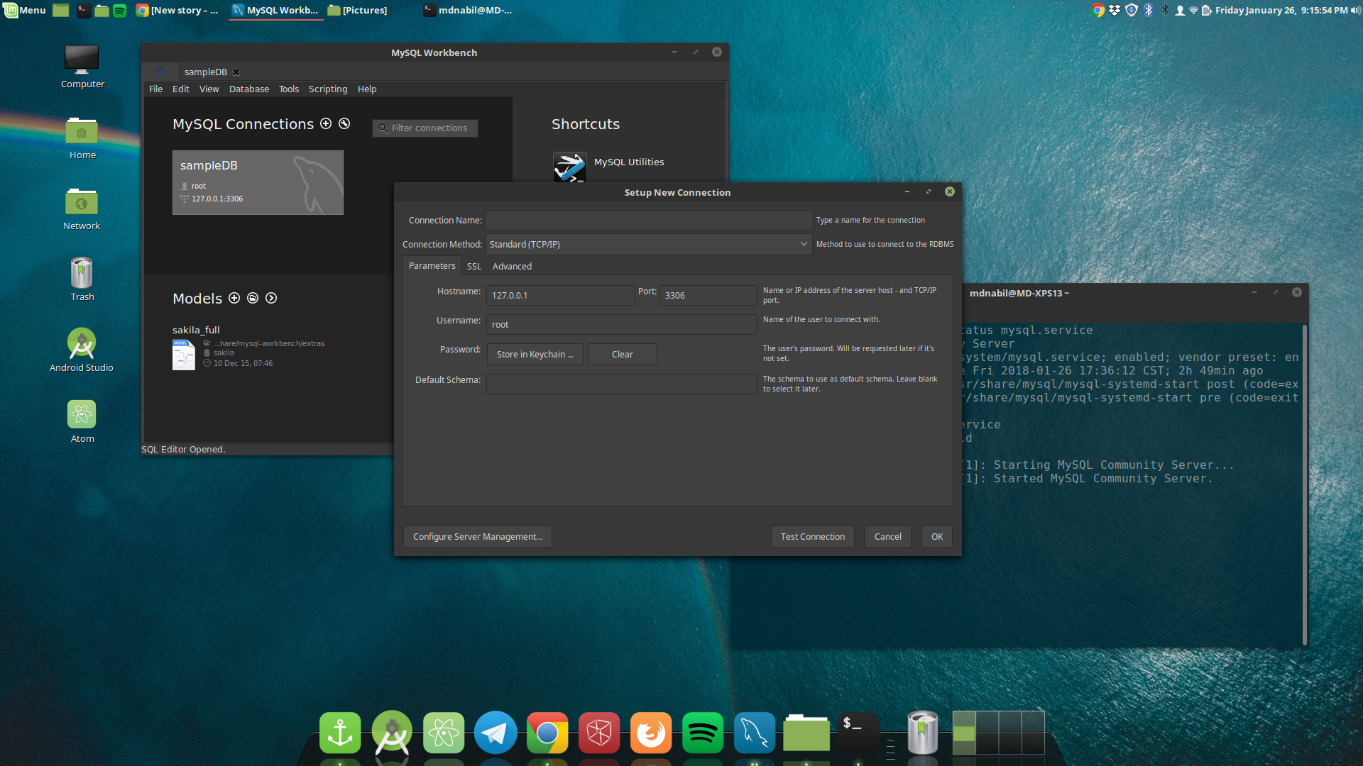Open existing model with the folder icon
This screenshot has height=766, width=1363.
click(x=253, y=298)
